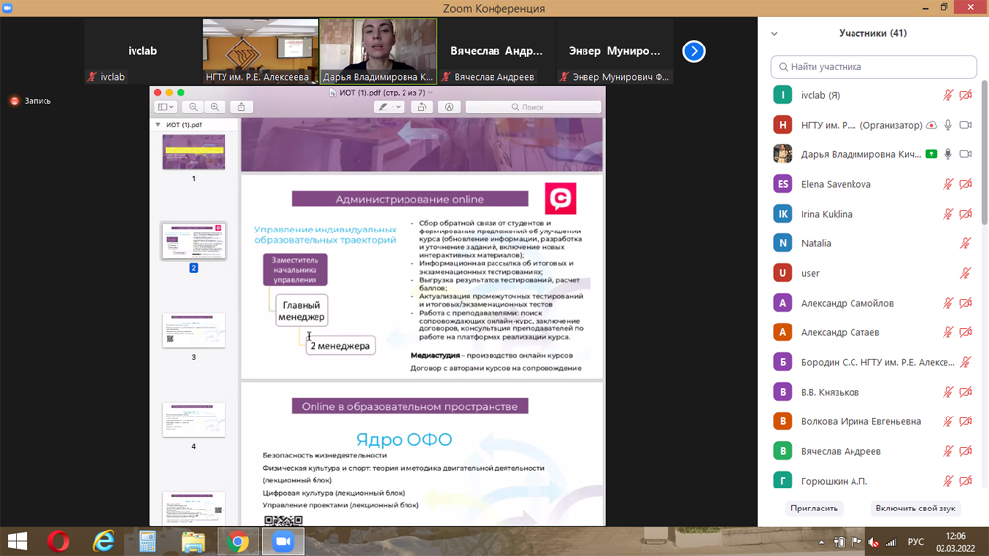The height and width of the screenshot is (556, 989).
Task: Collapse participants panel with chevron
Action: (774, 34)
